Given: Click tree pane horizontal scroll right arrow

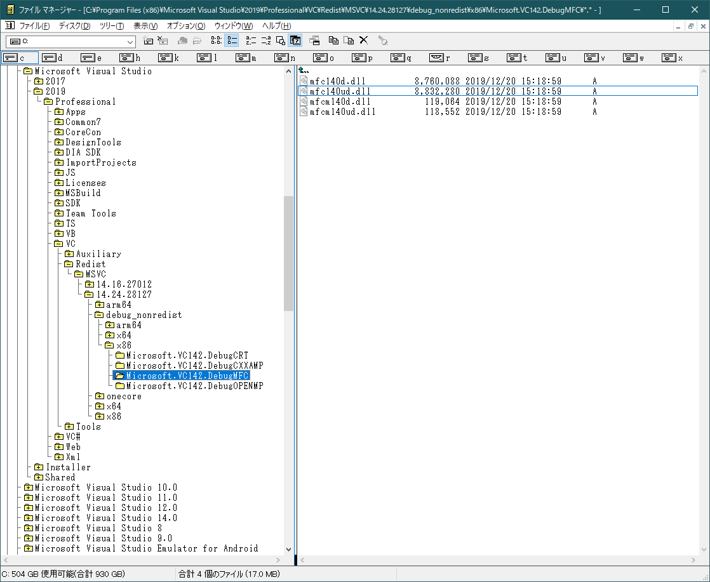Looking at the screenshot, I should pyautogui.click(x=278, y=560).
